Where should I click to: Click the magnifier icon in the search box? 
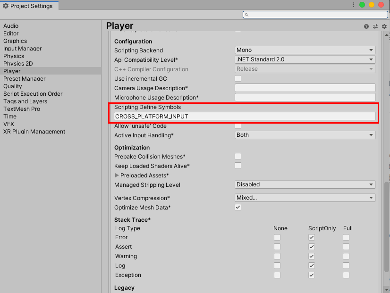(x=247, y=15)
